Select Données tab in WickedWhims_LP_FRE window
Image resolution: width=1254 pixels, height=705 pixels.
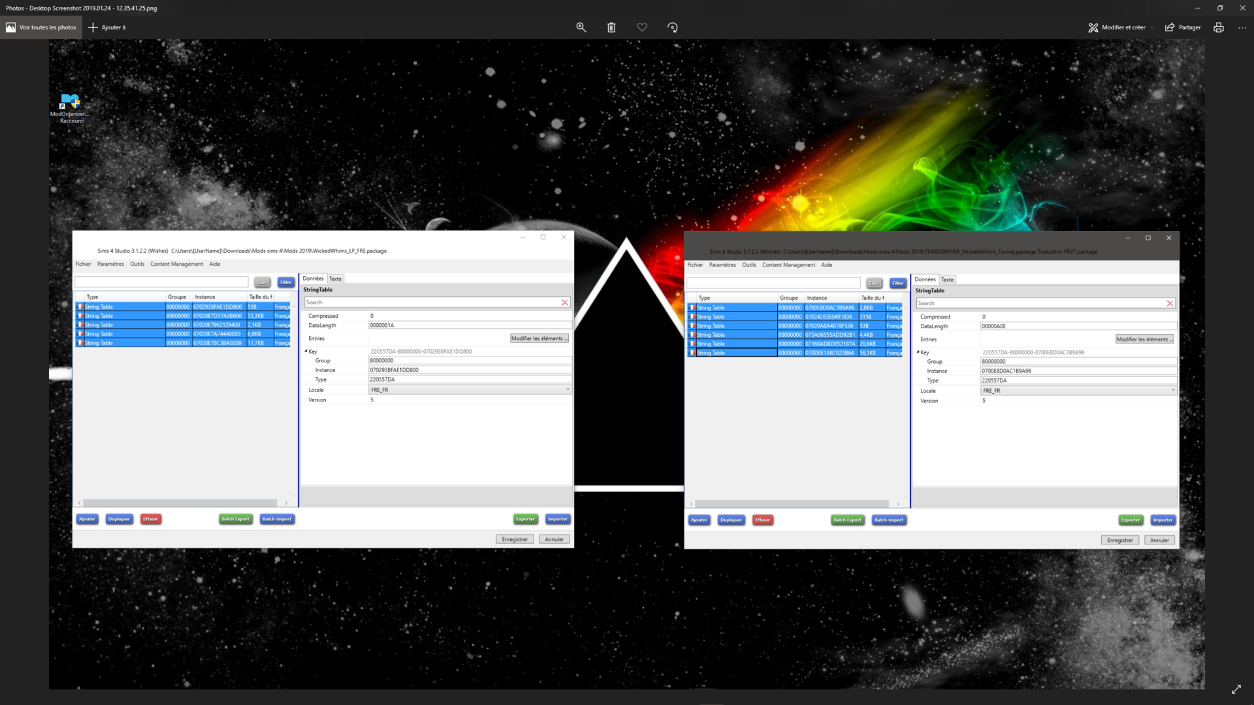313,279
